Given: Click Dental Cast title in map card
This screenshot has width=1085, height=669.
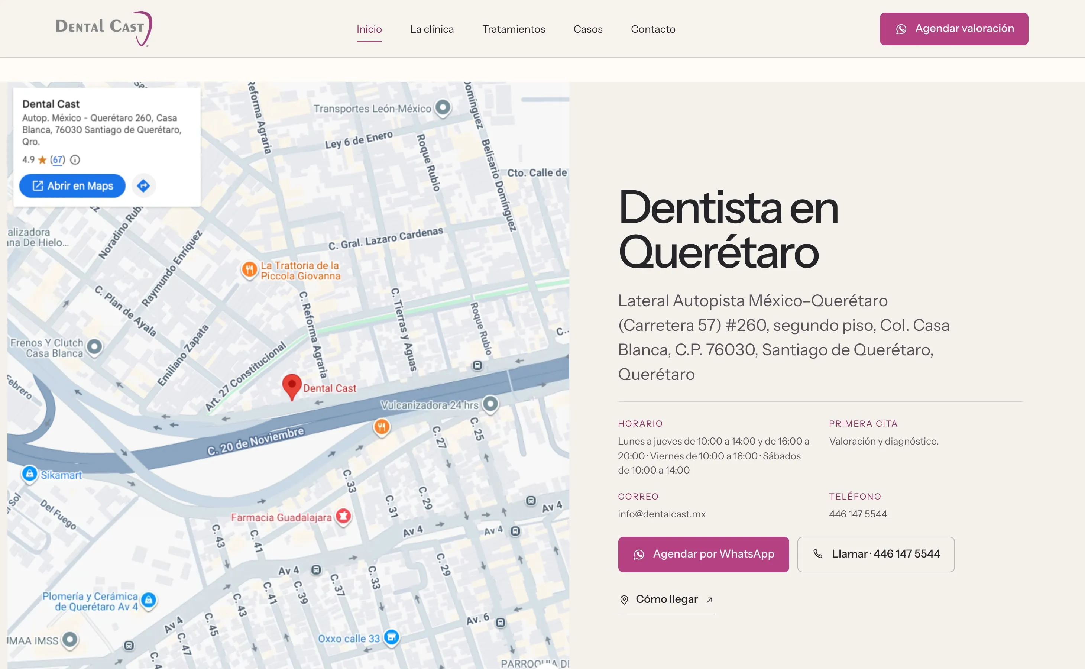Looking at the screenshot, I should pyautogui.click(x=51, y=104).
